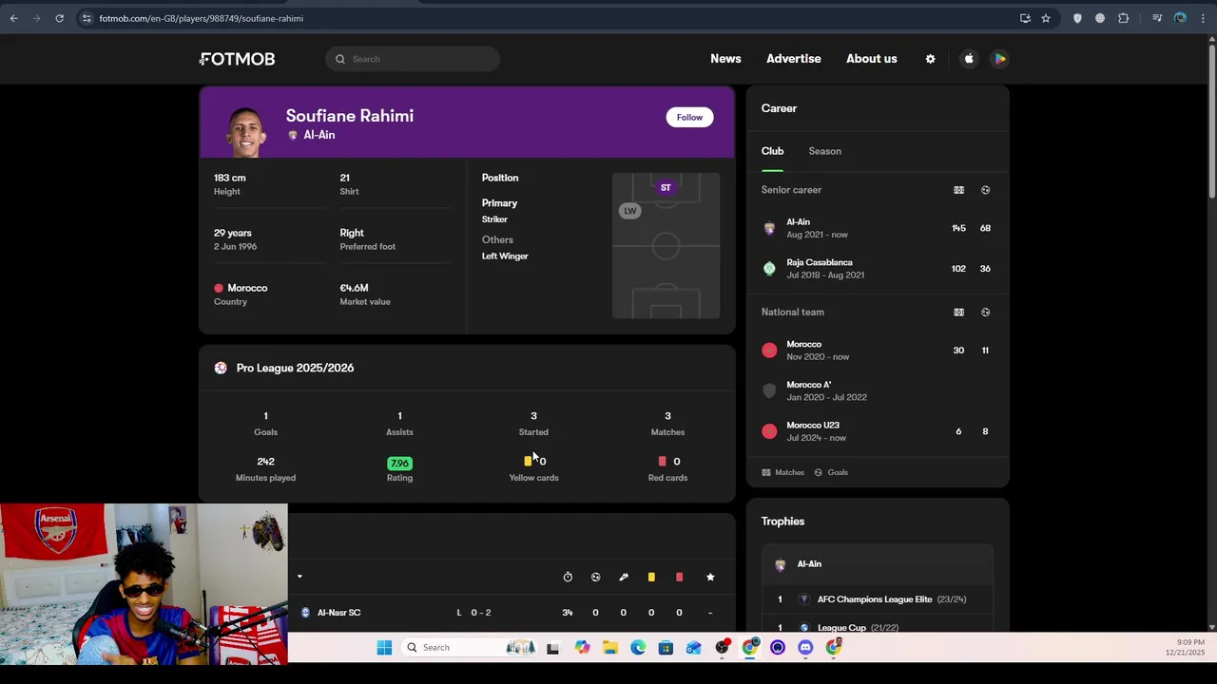Click the Pro League competition logo
Screen dimensions: 1217x684
[221, 368]
